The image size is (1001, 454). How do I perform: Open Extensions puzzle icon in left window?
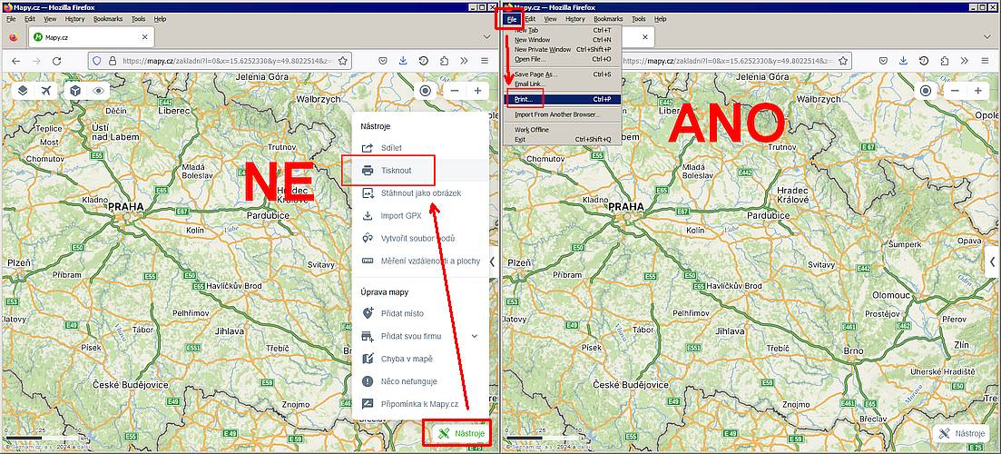[x=444, y=61]
